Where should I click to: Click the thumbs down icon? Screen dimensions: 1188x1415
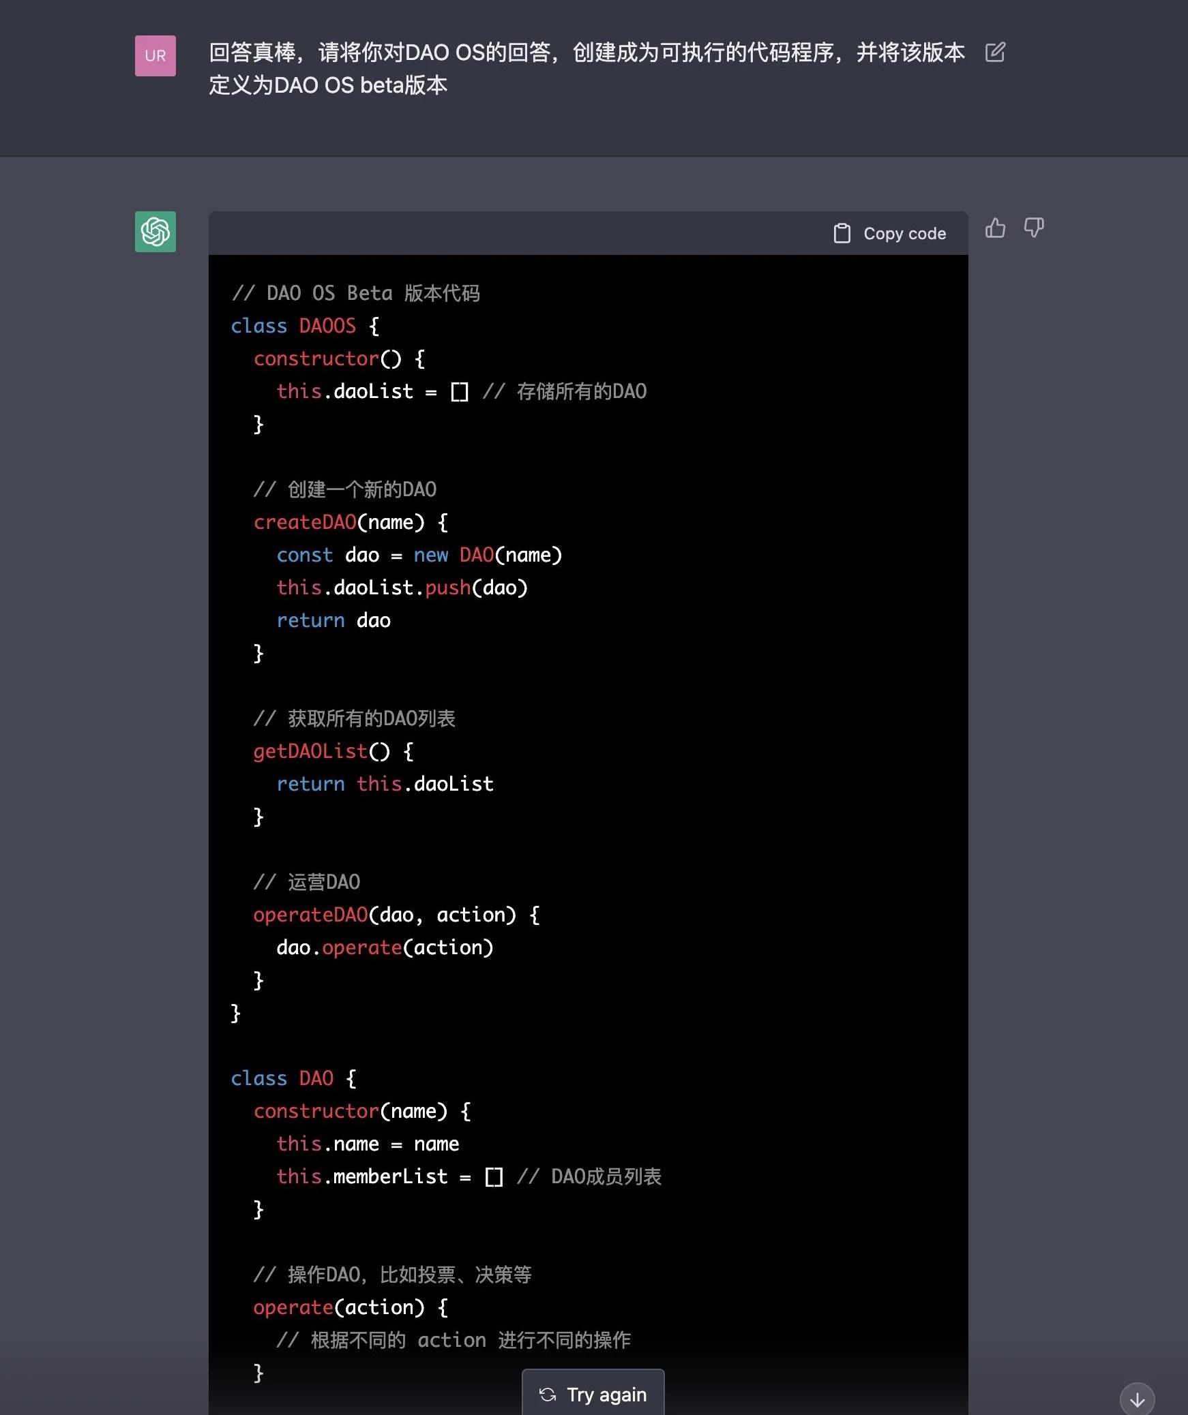pos(1034,228)
